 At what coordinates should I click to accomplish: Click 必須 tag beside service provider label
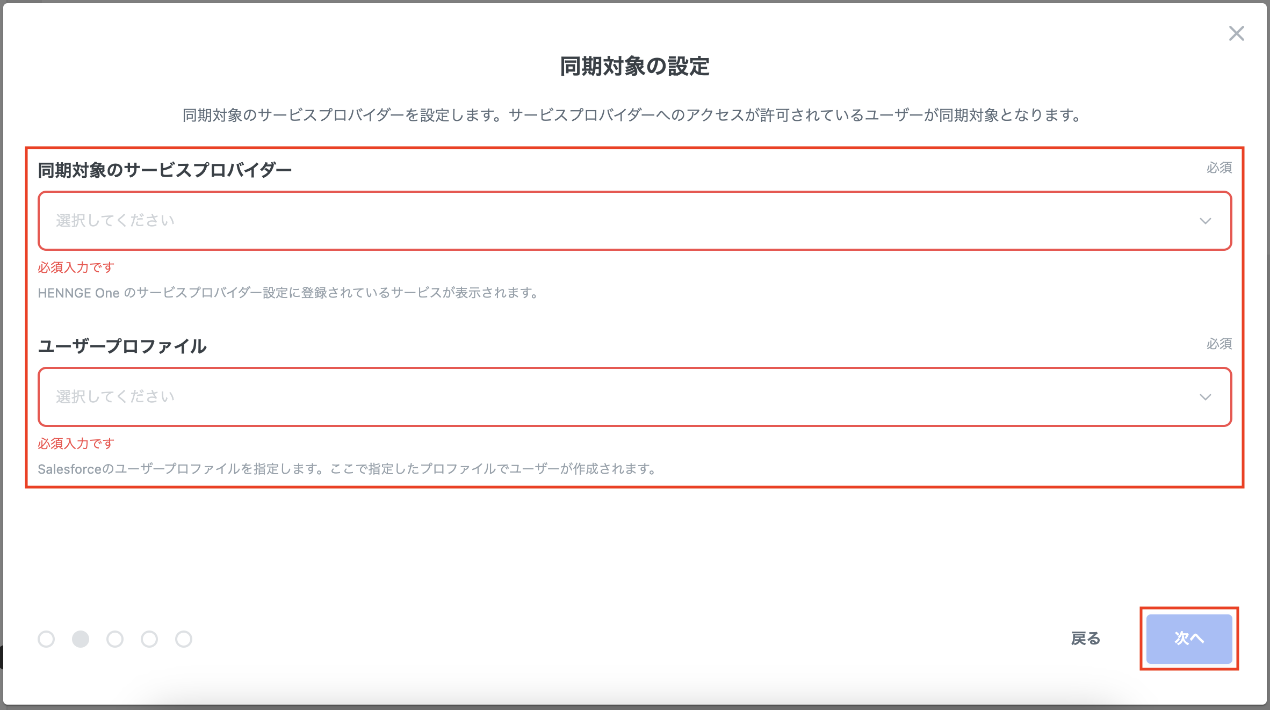point(1219,168)
